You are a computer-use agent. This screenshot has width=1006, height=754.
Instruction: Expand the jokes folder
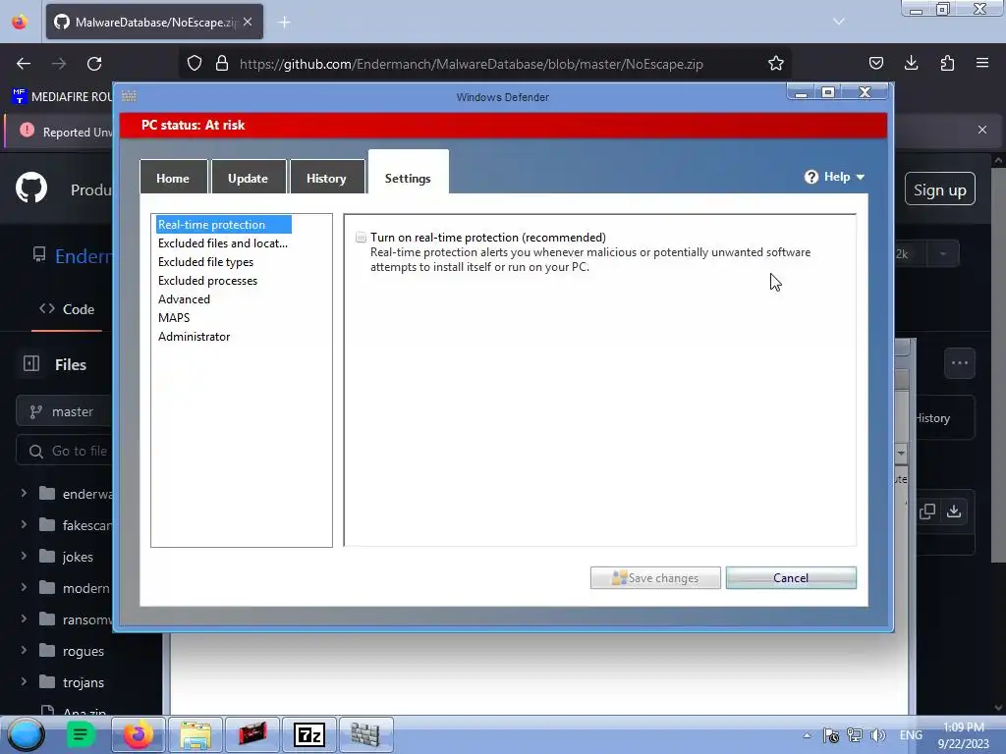pos(24,556)
